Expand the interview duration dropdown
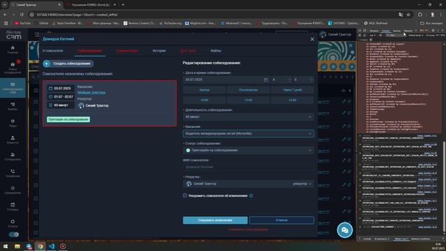The width and height of the screenshot is (446, 251). 248,117
